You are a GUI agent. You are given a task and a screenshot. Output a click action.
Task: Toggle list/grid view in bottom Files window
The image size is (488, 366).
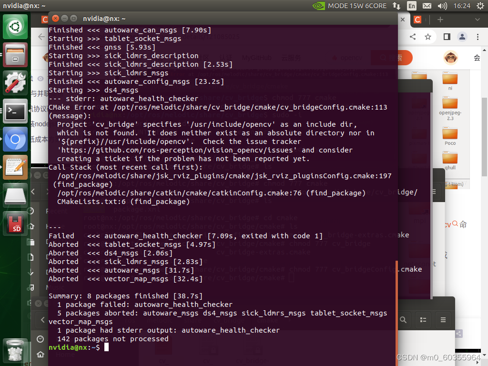(x=423, y=320)
